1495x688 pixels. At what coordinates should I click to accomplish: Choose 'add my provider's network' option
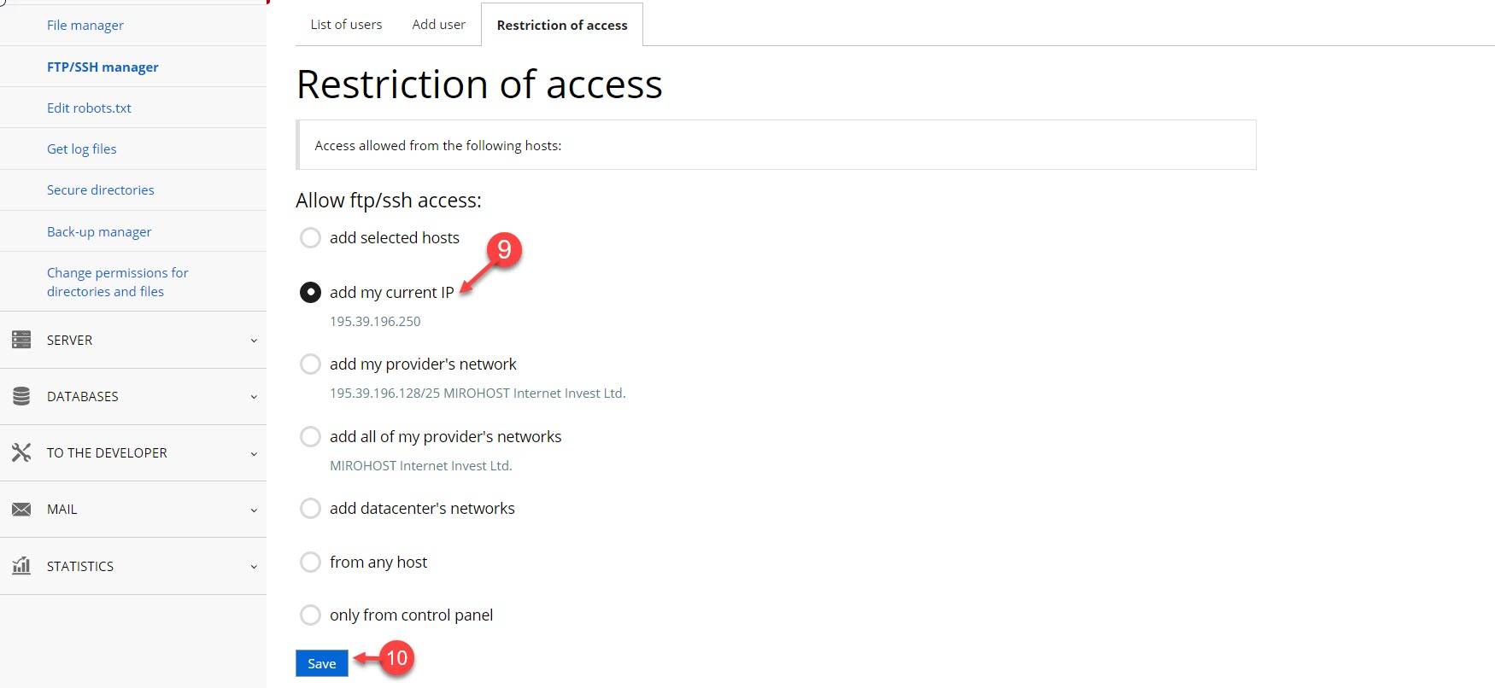pos(310,364)
